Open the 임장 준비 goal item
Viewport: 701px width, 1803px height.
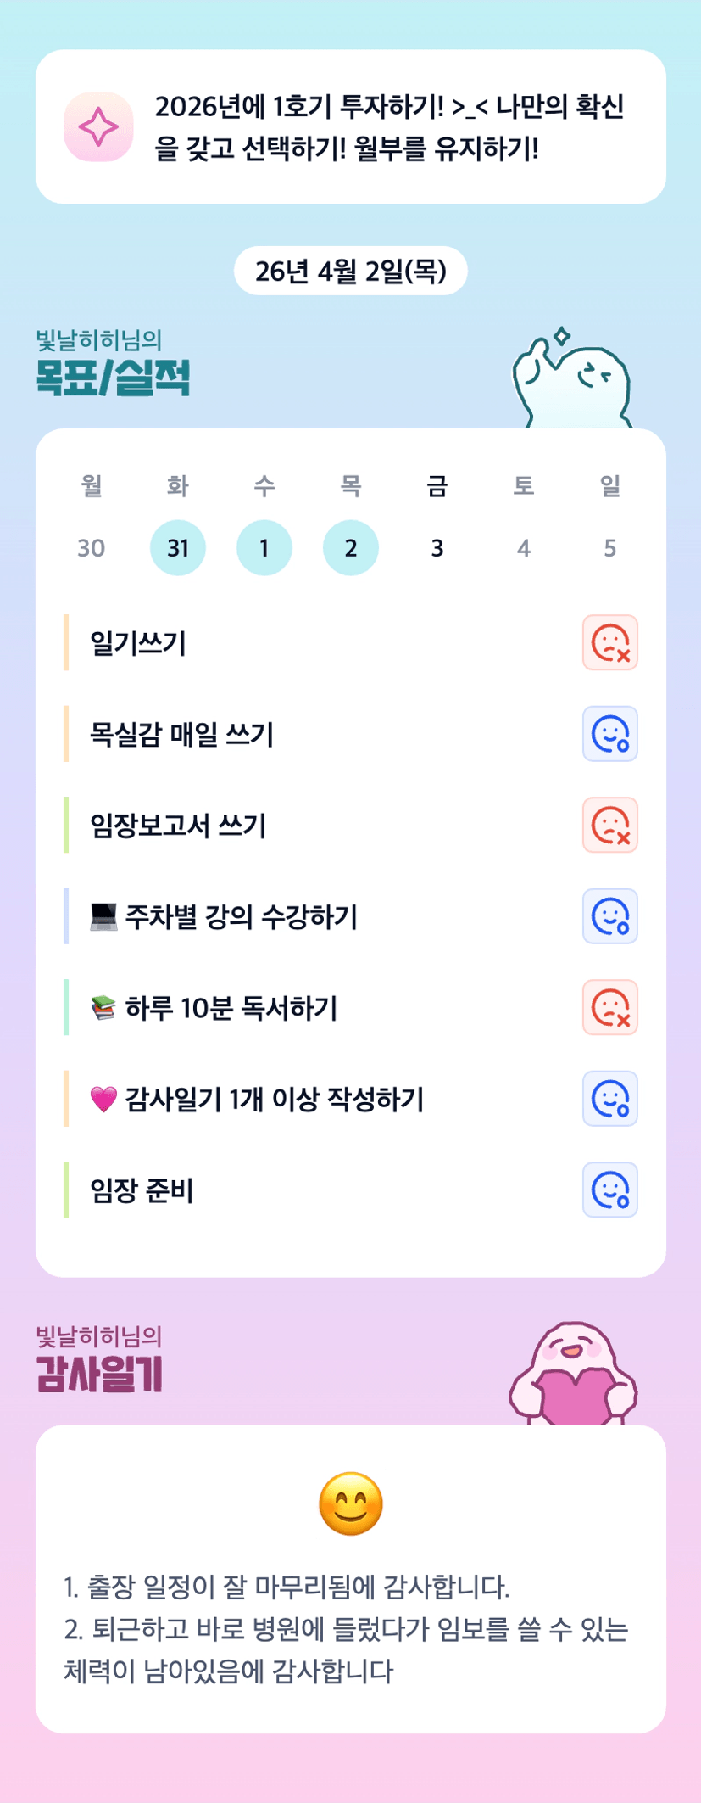[142, 1190]
